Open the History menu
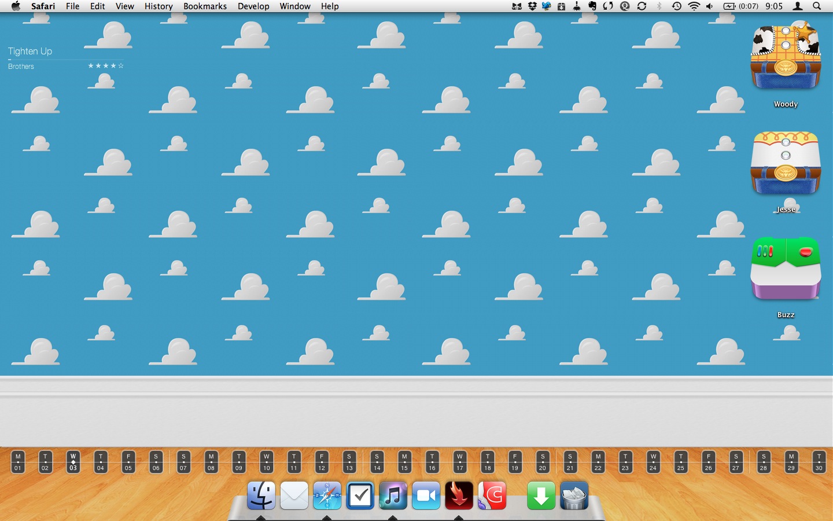Screen dimensions: 833x521 click(159, 6)
